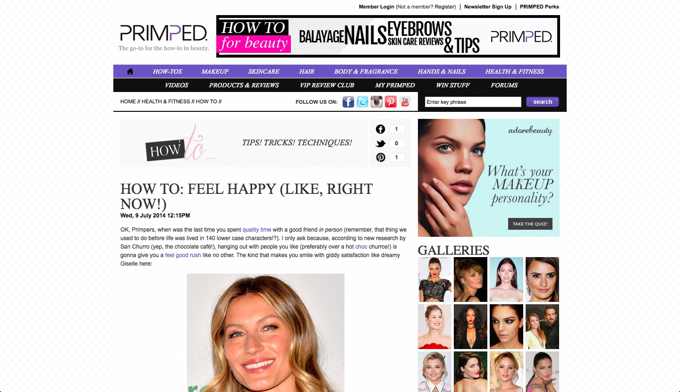Focus the Enter key phrase search field

coord(473,102)
